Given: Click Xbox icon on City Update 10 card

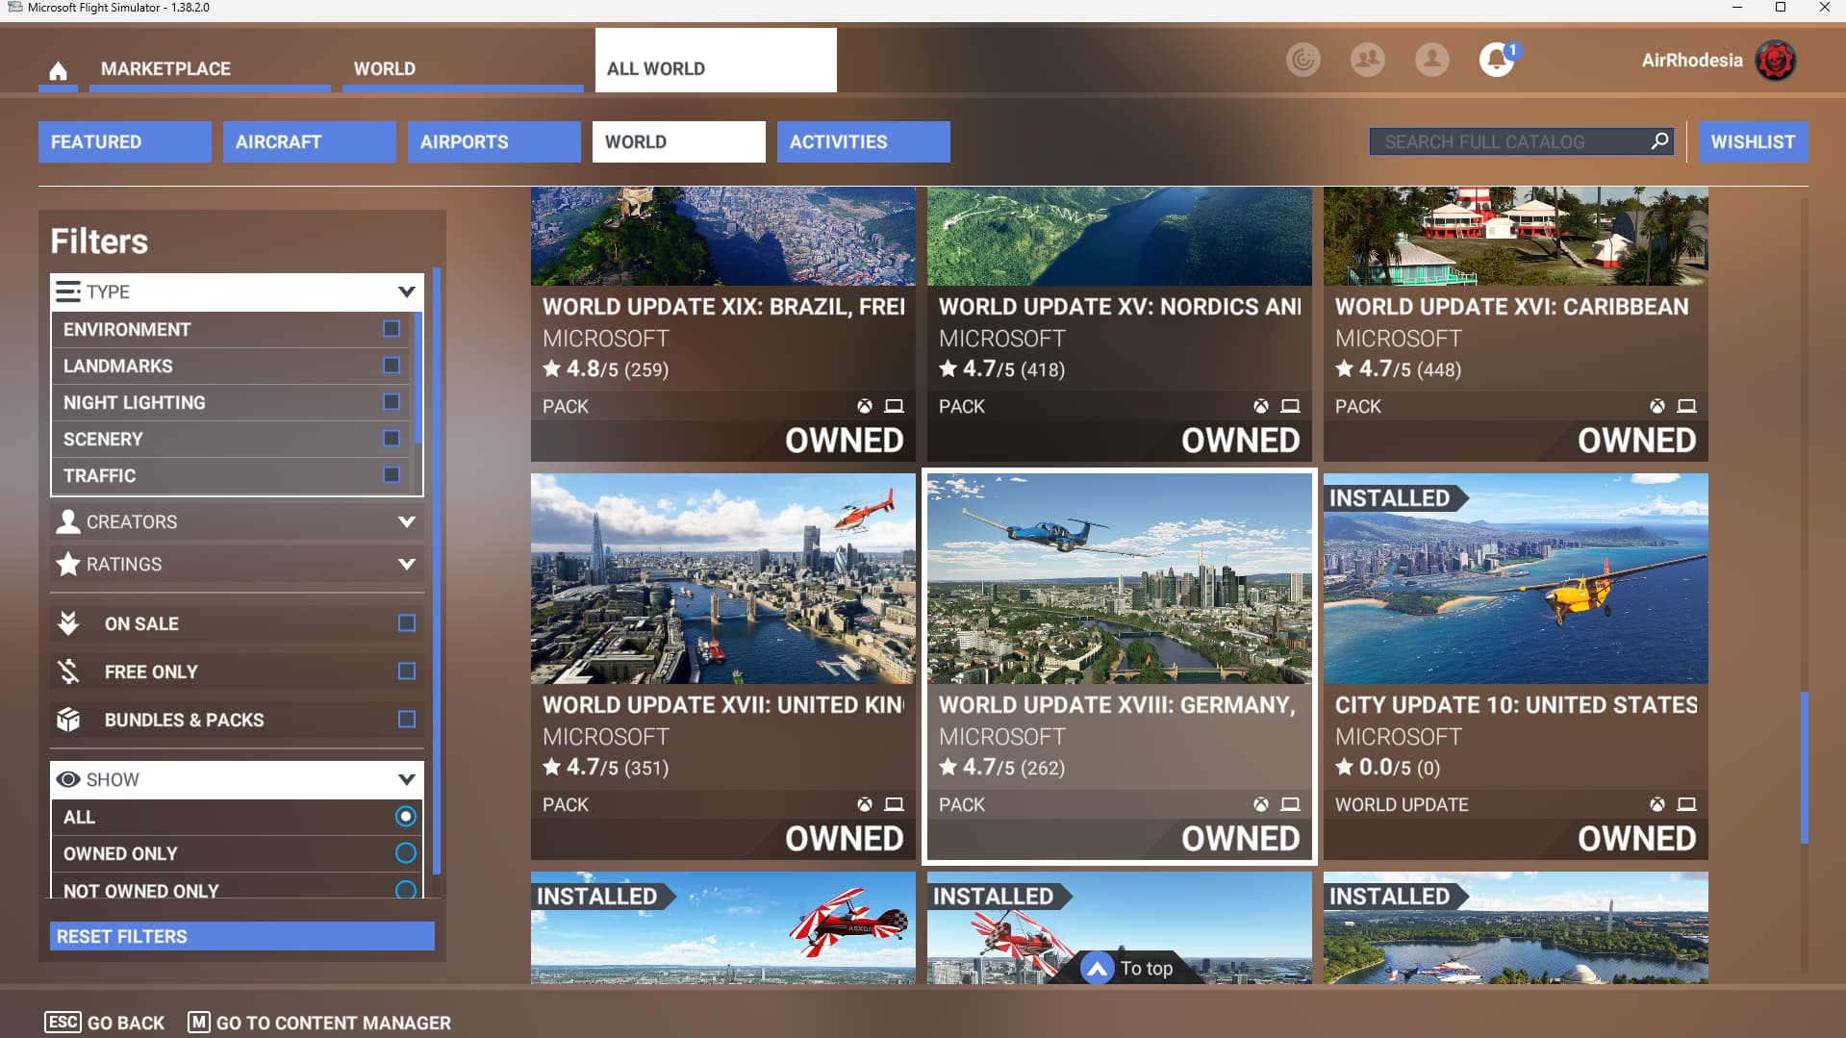Looking at the screenshot, I should (1656, 804).
